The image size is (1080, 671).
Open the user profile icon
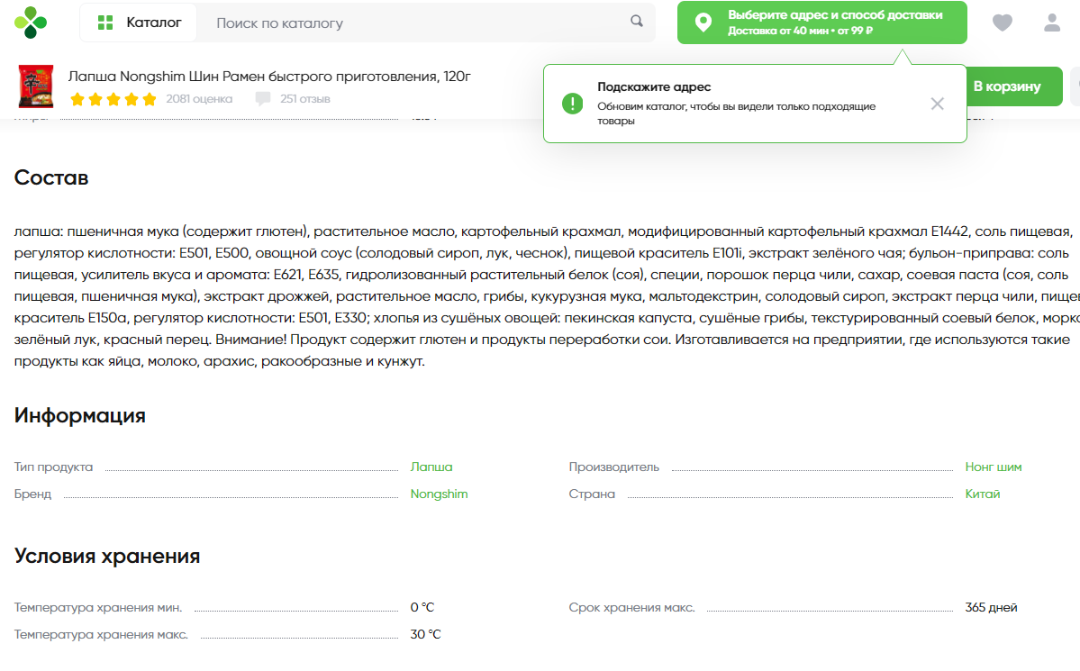(x=1052, y=23)
